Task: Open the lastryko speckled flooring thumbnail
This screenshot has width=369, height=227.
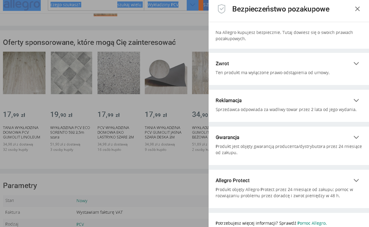Action: (x=119, y=73)
